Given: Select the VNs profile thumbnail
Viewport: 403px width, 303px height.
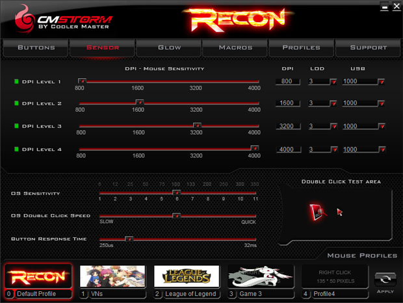Looking at the screenshot, I should coord(112,276).
